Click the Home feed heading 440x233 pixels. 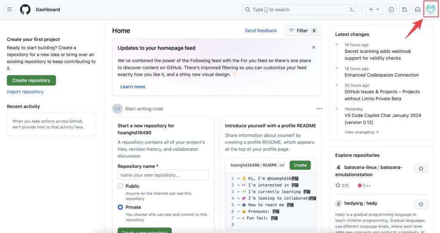tap(121, 31)
